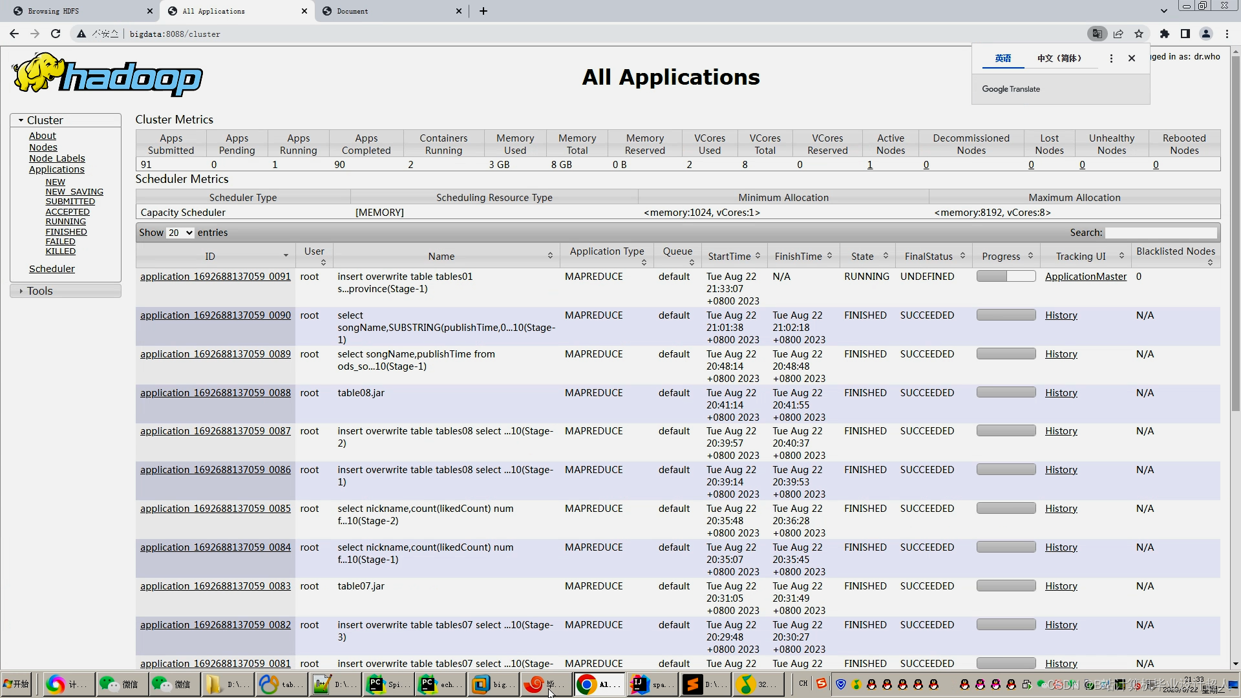Click the browser reload icon
This screenshot has height=698, width=1241.
point(54,34)
